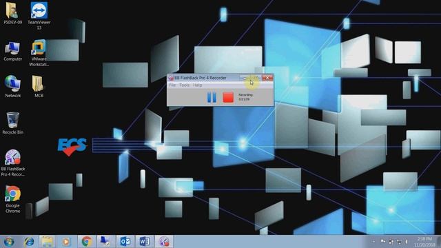Open Windows Explorer from the taskbar

47,242
